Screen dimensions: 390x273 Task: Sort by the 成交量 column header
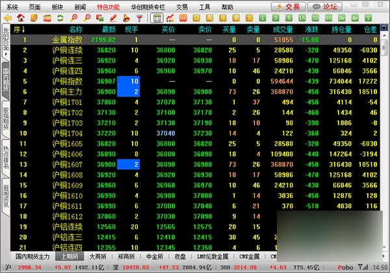click(x=283, y=30)
